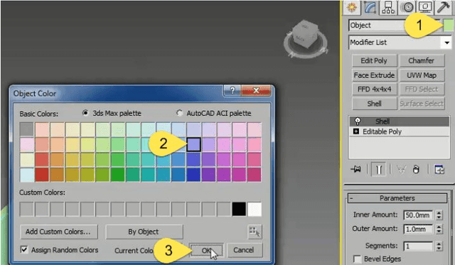The height and width of the screenshot is (265, 455).
Task: Select the AutoCAD ACI palette radio button
Action: point(179,113)
